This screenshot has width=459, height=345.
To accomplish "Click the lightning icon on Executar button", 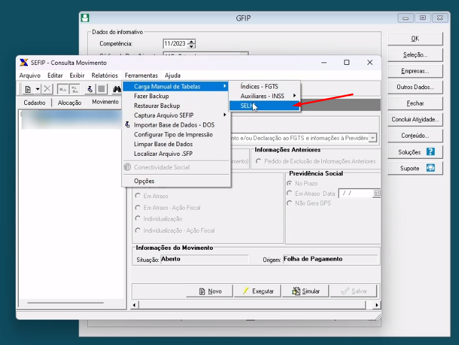I will pyautogui.click(x=246, y=291).
